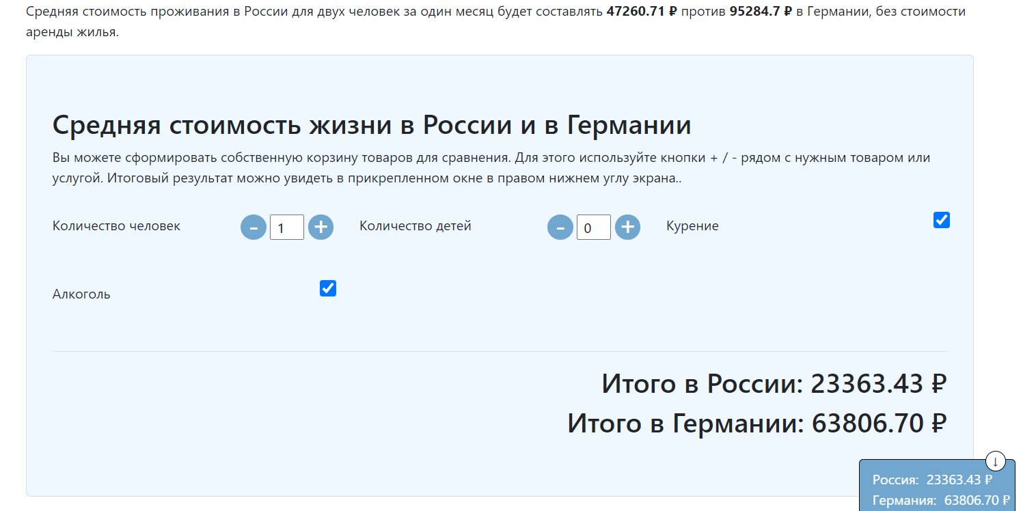Image resolution: width=1036 pixels, height=511 pixels.
Task: Click the Россия total in floating panel
Action: [932, 480]
